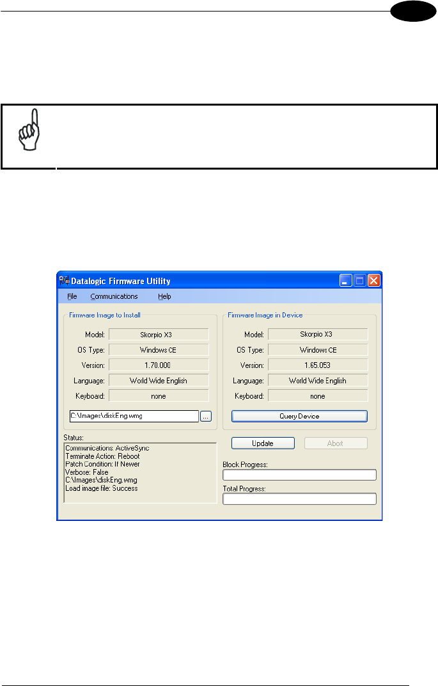Viewport: 438px width, 686px height.
Task: Click install image Version value 1.70.000
Action: click(x=159, y=365)
